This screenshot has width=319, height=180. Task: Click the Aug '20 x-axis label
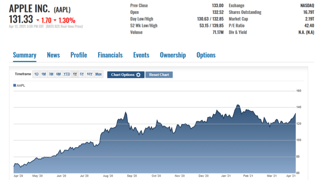[108, 176]
